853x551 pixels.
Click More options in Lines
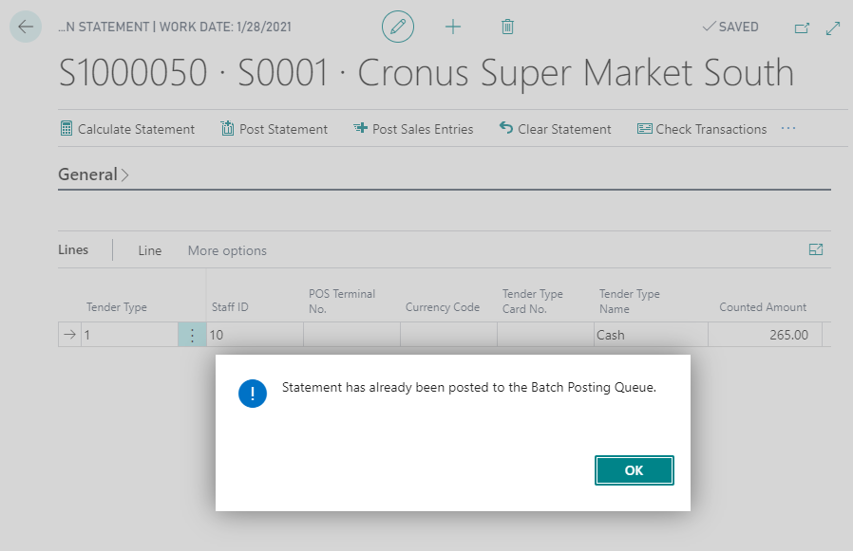227,250
